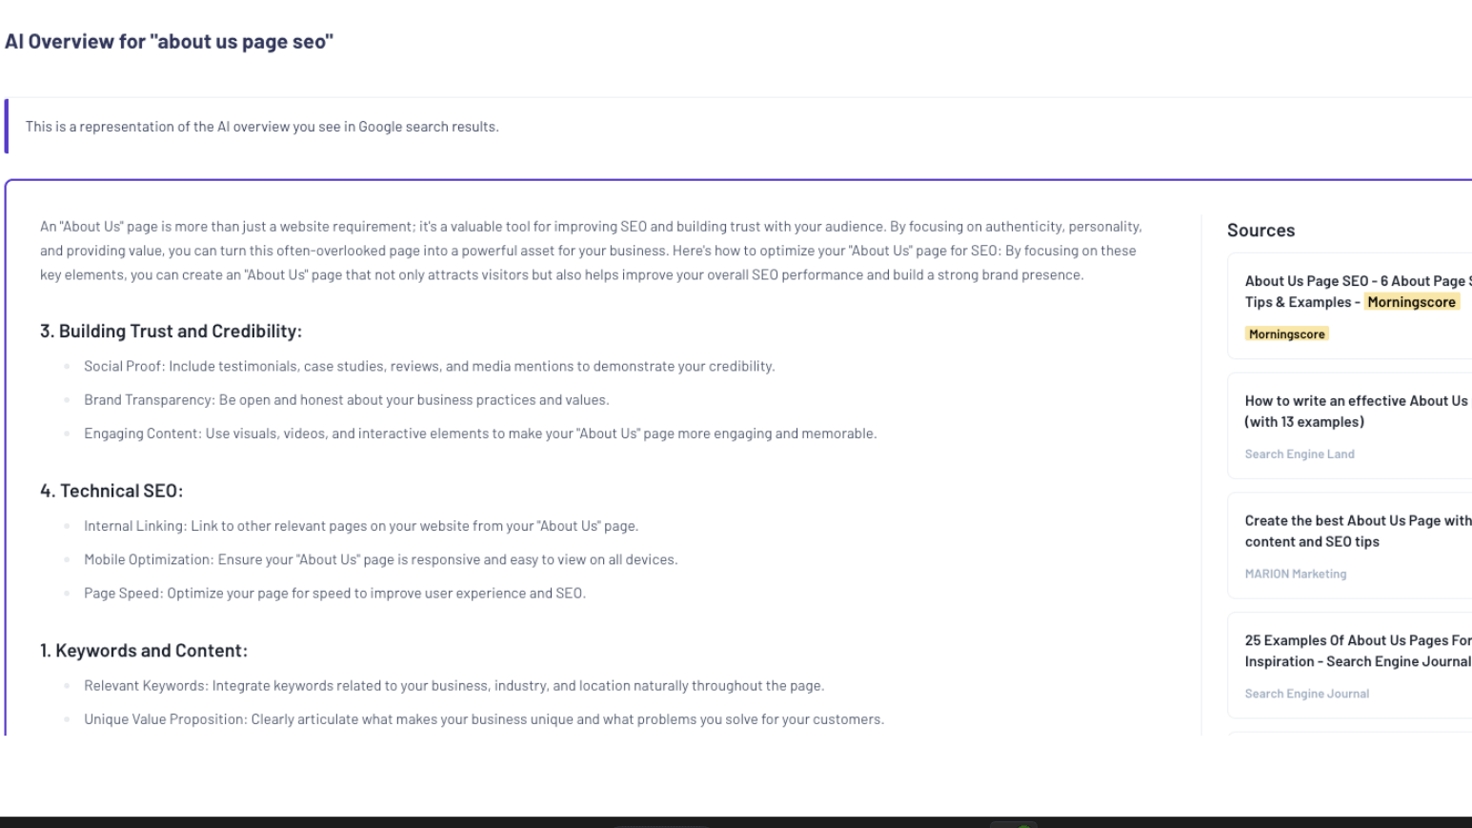Click the highlighted Morningscore label inside the headline
The height and width of the screenshot is (828, 1472).
(1411, 302)
